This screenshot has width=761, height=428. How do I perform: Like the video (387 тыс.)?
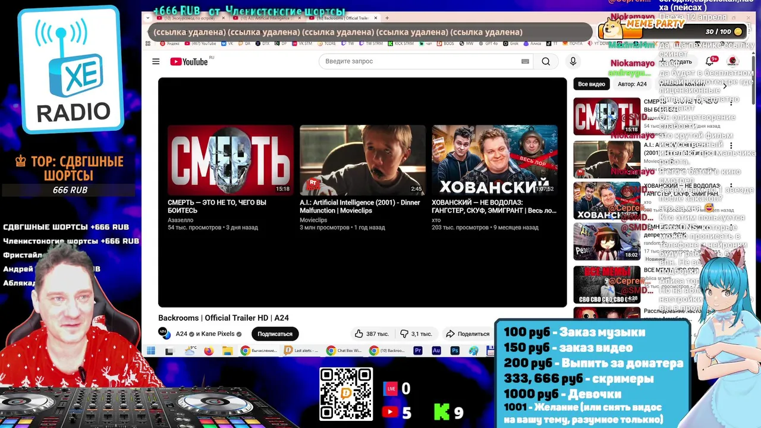click(372, 334)
